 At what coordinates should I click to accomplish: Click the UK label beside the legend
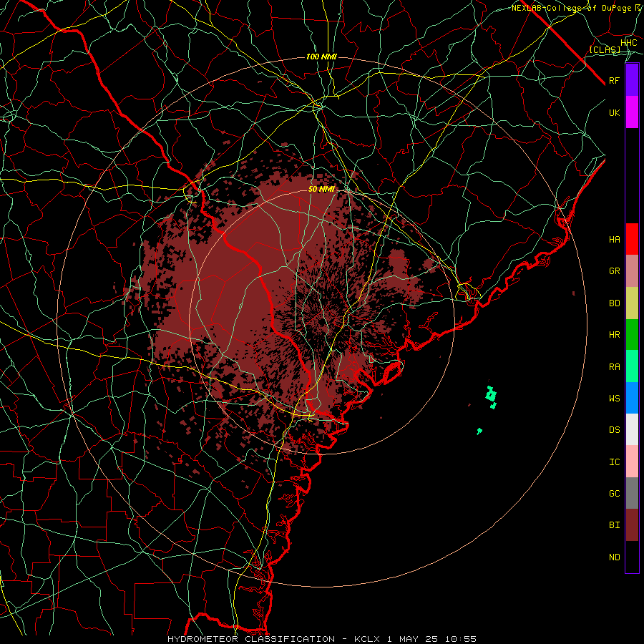(615, 112)
